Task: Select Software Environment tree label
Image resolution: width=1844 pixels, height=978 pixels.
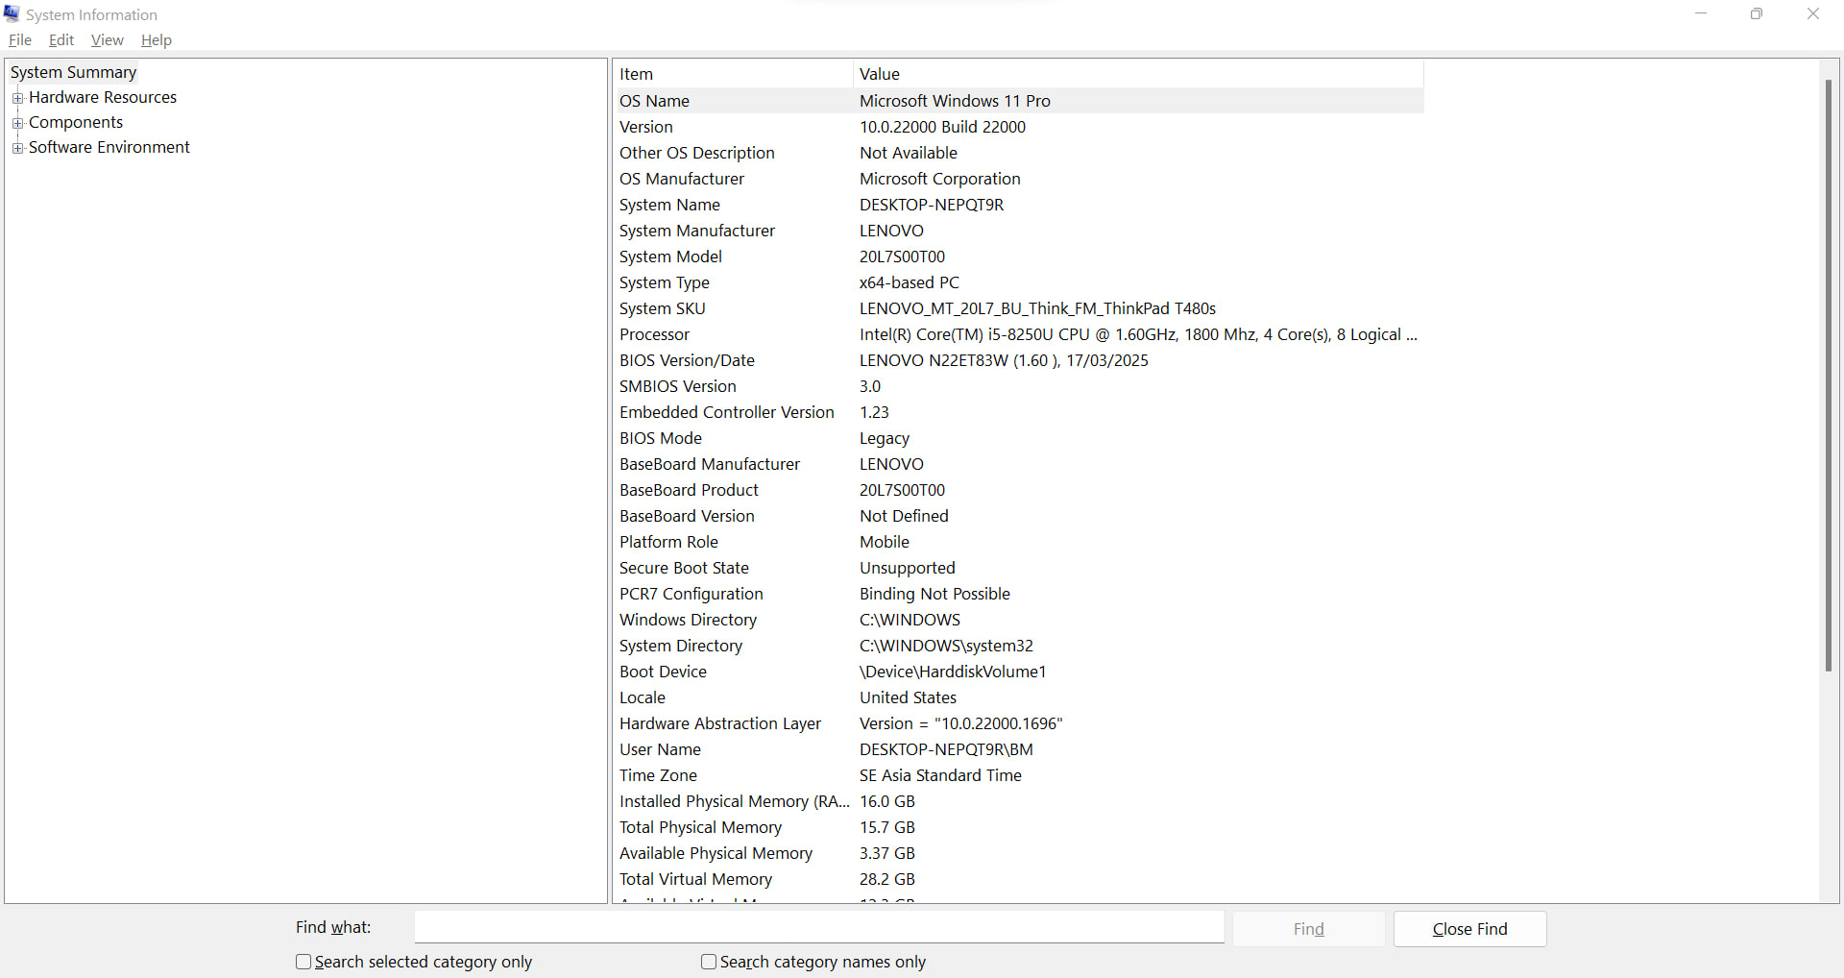Action: point(109,147)
